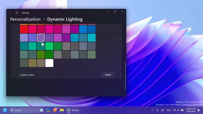The height and width of the screenshot is (114, 203).
Task: Choose the tan swatch next to white
Action: (41, 63)
